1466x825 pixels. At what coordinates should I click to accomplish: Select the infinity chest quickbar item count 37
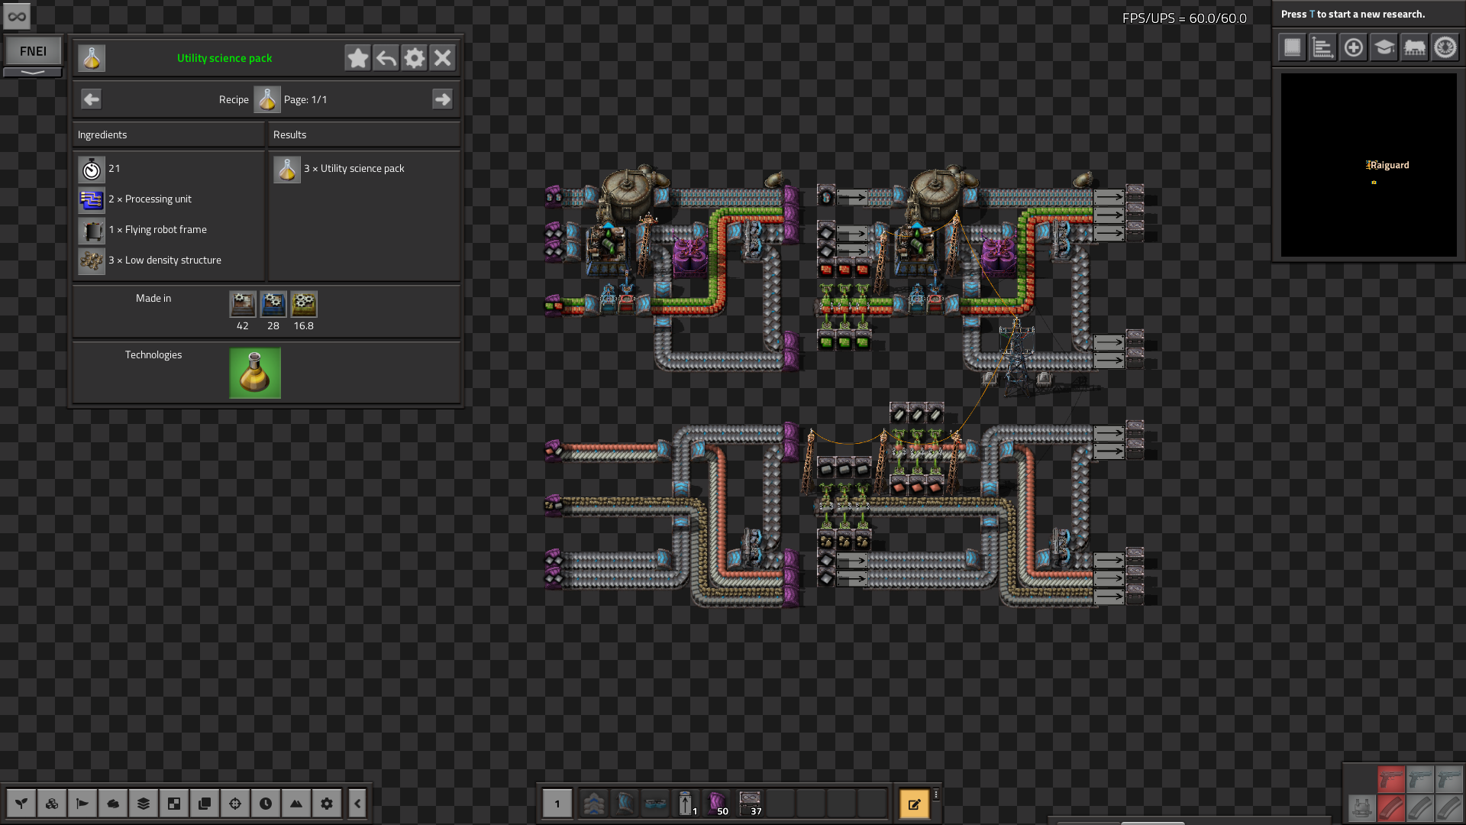pos(750,804)
